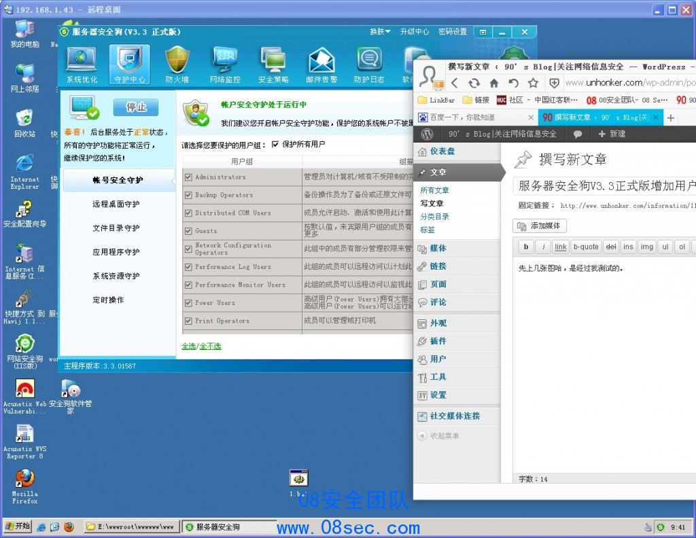Uncheck the Performance Monitor Users checkbox
The image size is (696, 538).
188,285
